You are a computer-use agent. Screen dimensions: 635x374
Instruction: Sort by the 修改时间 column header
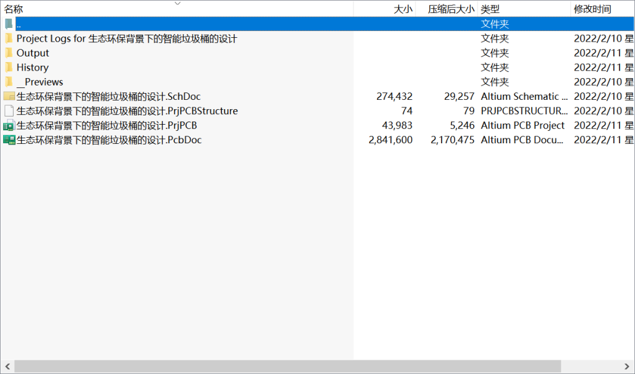click(589, 9)
